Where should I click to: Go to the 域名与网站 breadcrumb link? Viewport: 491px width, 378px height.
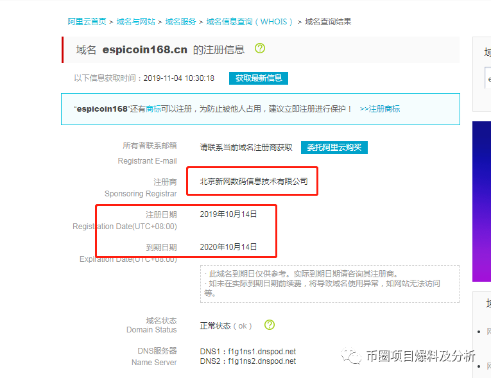tap(135, 22)
